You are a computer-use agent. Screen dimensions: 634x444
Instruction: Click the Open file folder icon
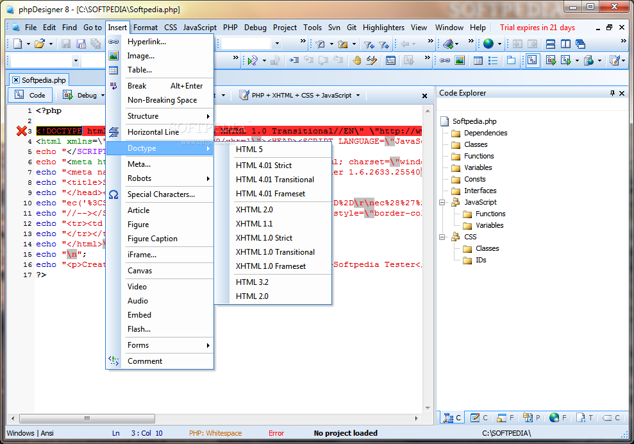[x=39, y=44]
